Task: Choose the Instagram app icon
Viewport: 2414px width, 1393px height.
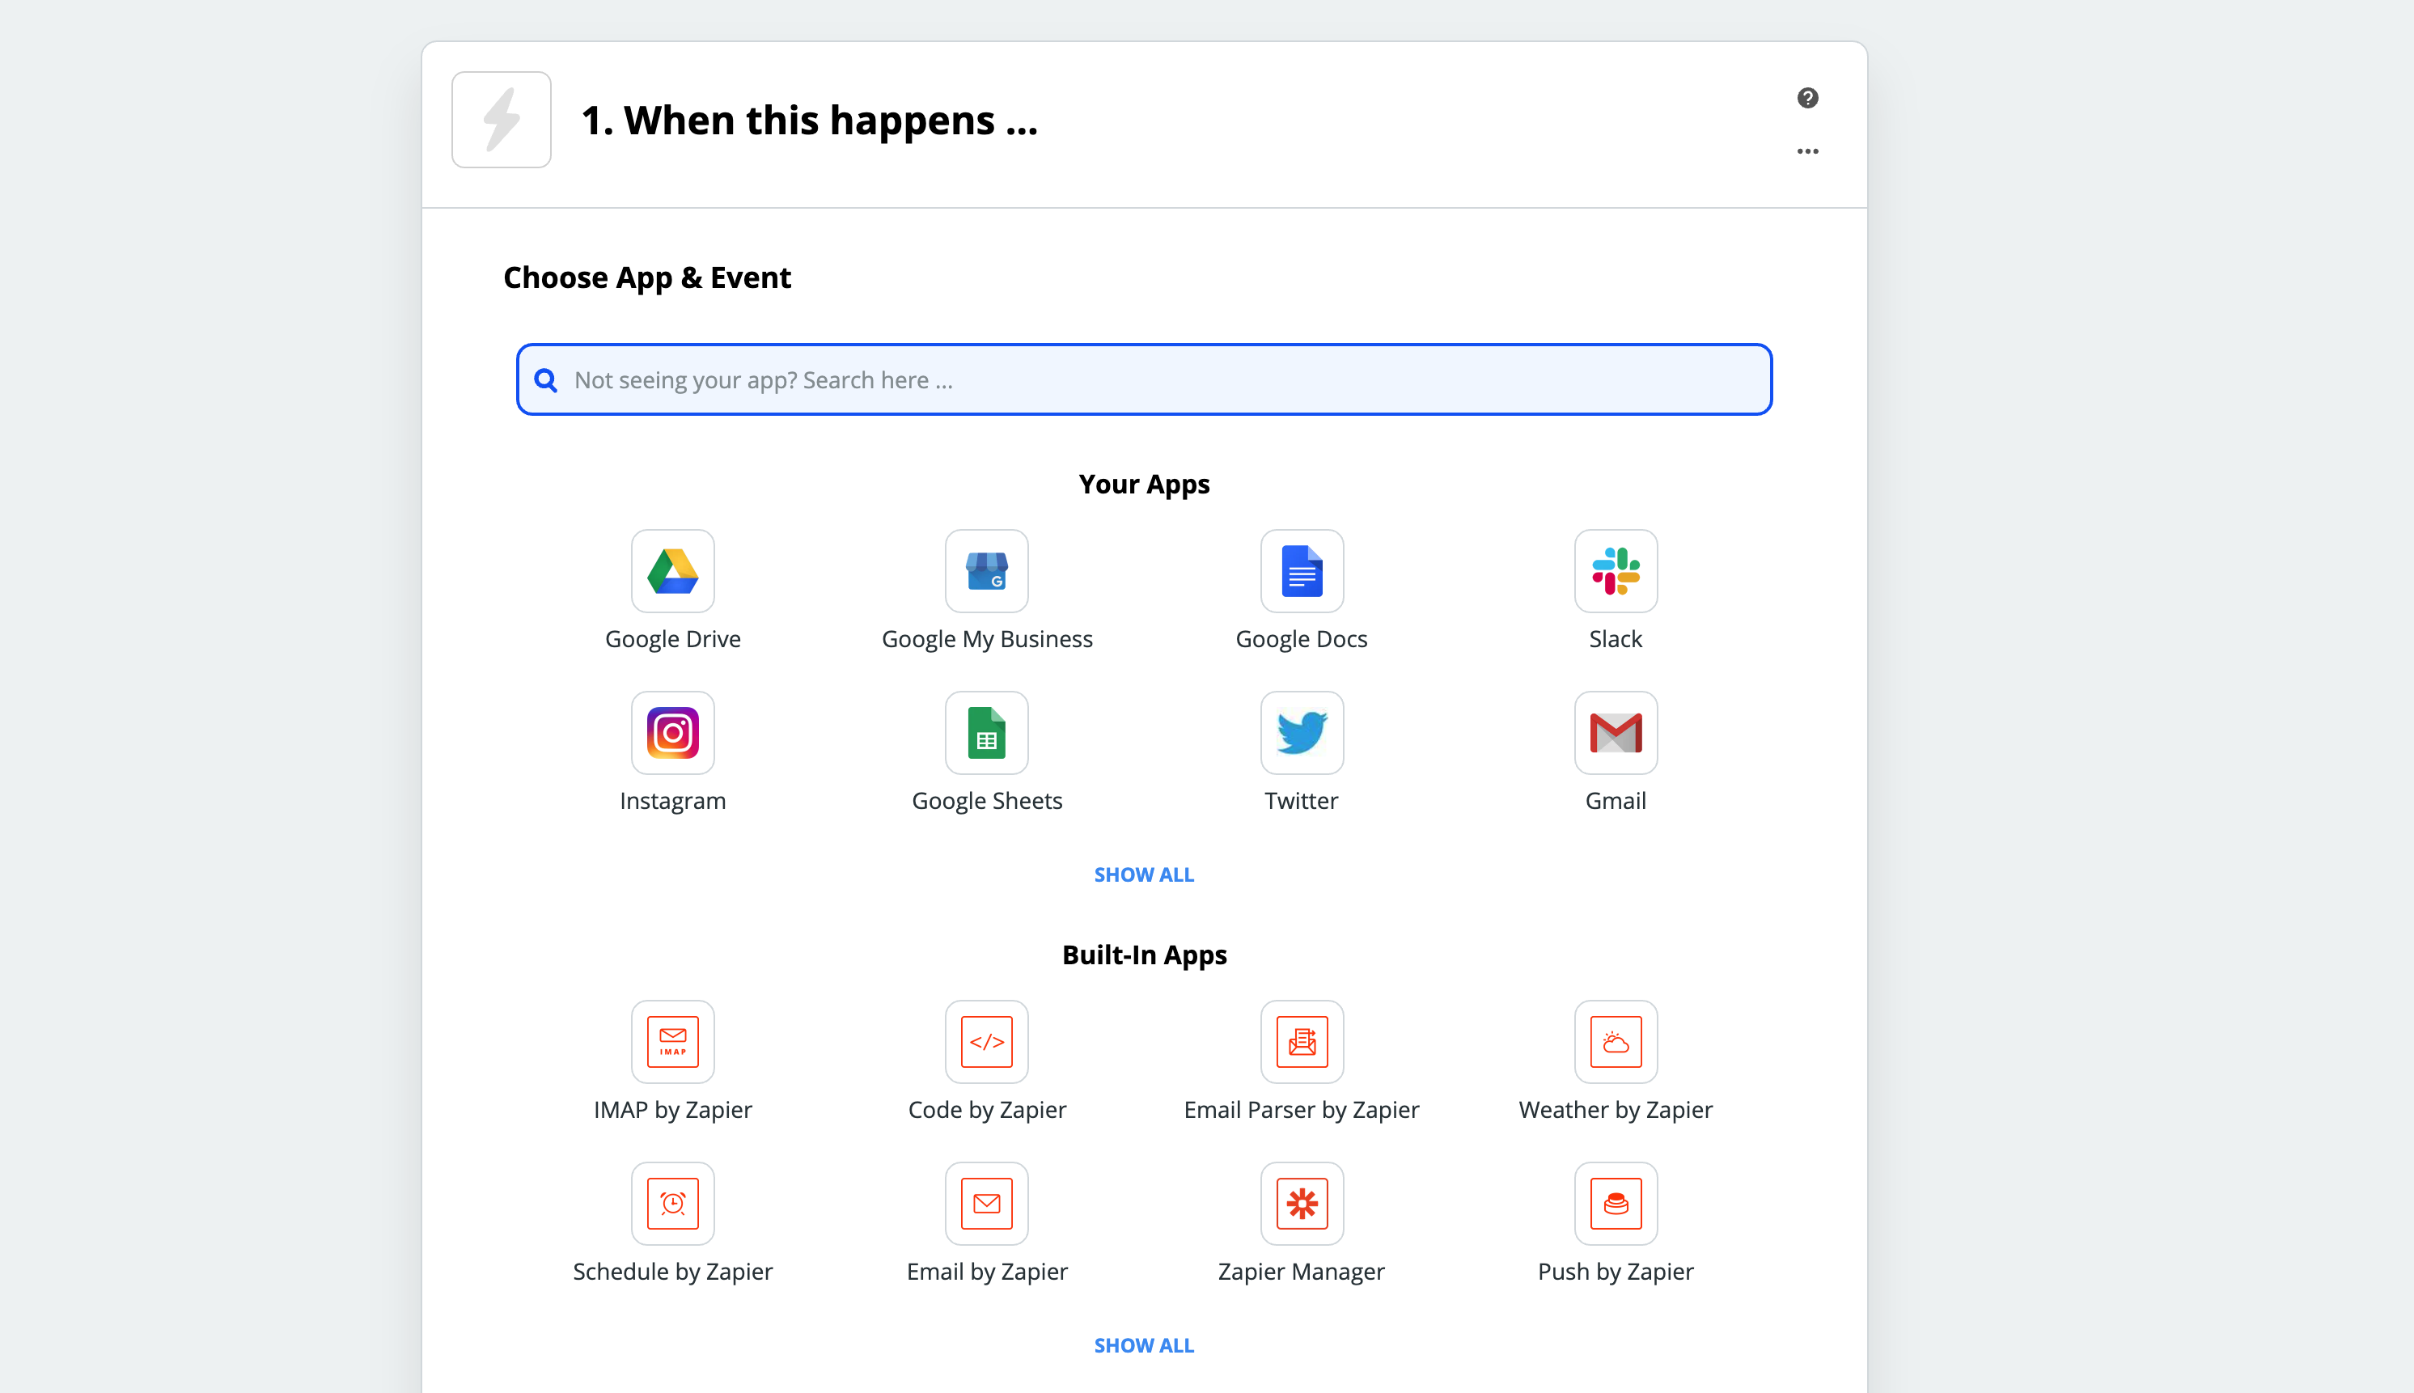Action: pos(672,733)
